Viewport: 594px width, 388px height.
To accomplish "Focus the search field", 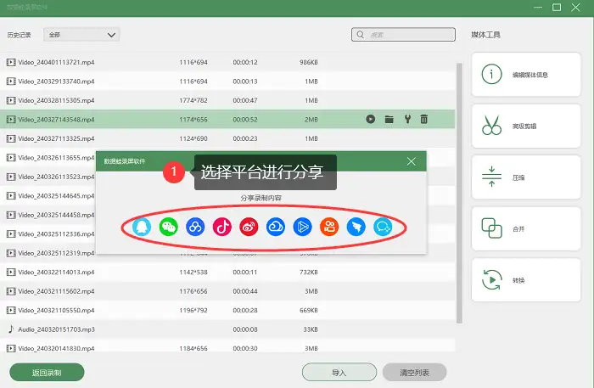I will pyautogui.click(x=403, y=35).
